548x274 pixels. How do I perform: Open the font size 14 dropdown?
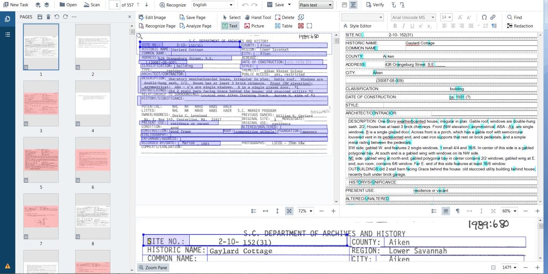[x=446, y=17]
